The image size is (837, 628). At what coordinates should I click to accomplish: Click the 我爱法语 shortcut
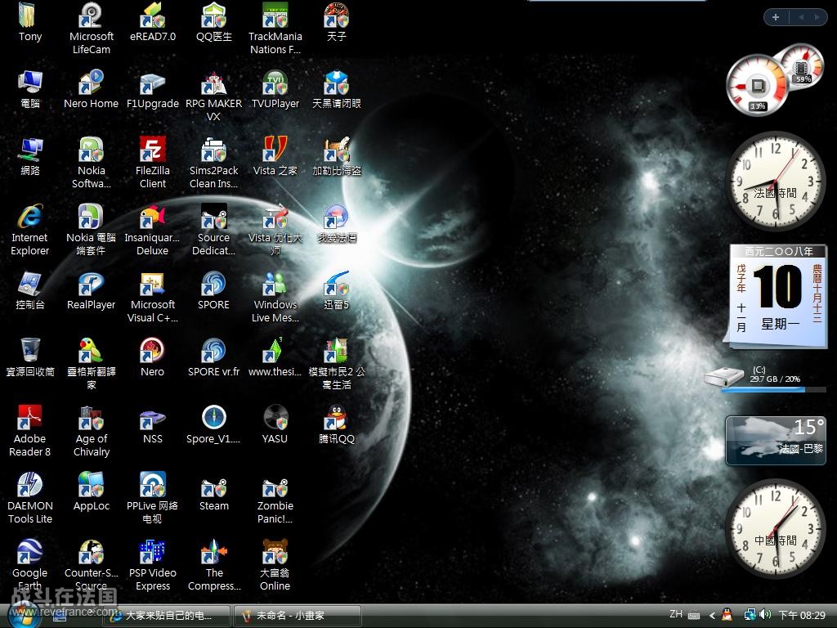point(336,216)
